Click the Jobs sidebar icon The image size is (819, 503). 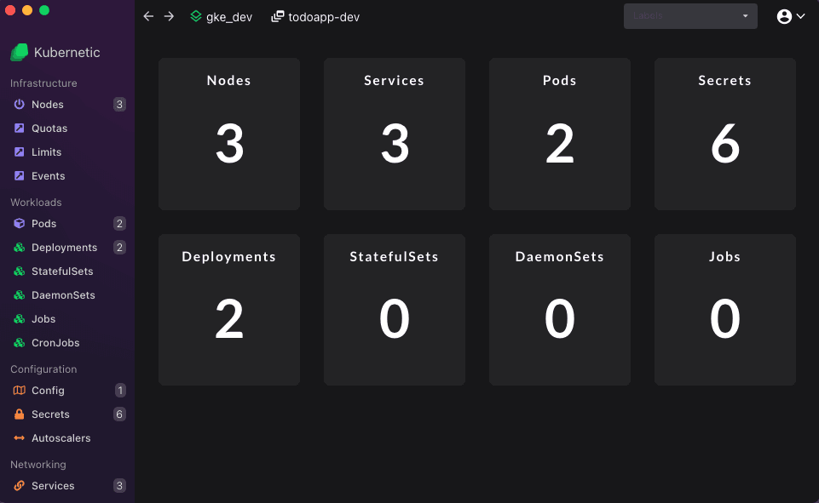[x=20, y=319]
